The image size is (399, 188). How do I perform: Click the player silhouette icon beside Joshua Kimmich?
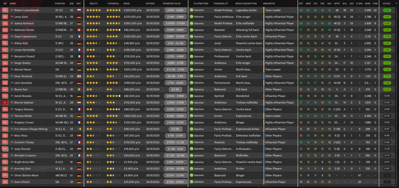coord(12,23)
